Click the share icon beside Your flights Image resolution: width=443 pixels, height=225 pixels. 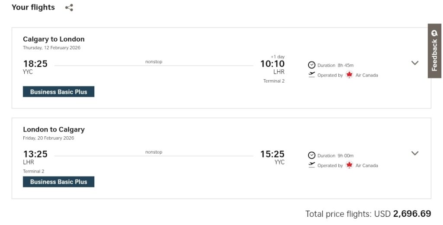point(69,7)
